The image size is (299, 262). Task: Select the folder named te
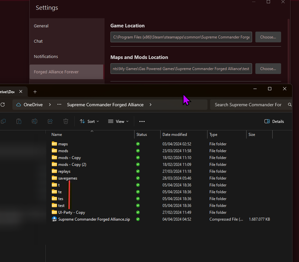[60, 192]
